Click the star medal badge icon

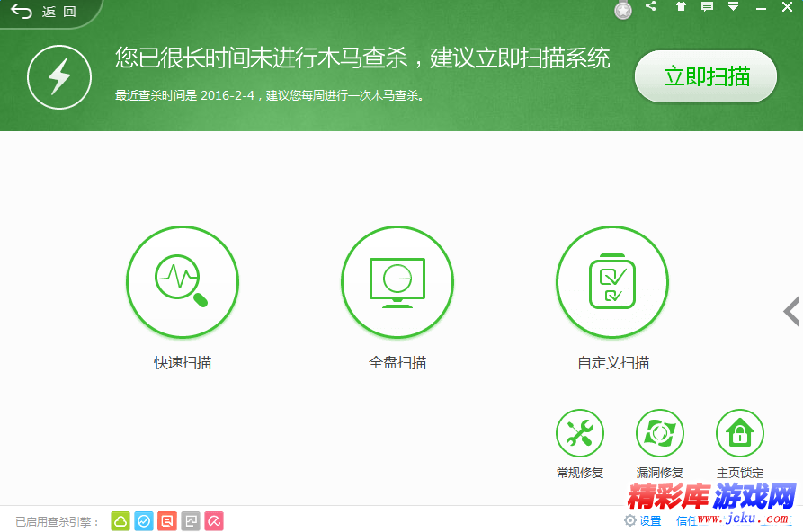[623, 11]
